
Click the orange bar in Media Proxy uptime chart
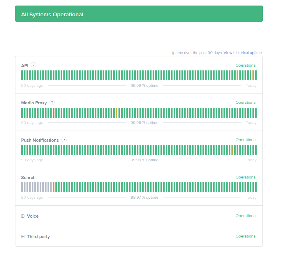[117, 112]
